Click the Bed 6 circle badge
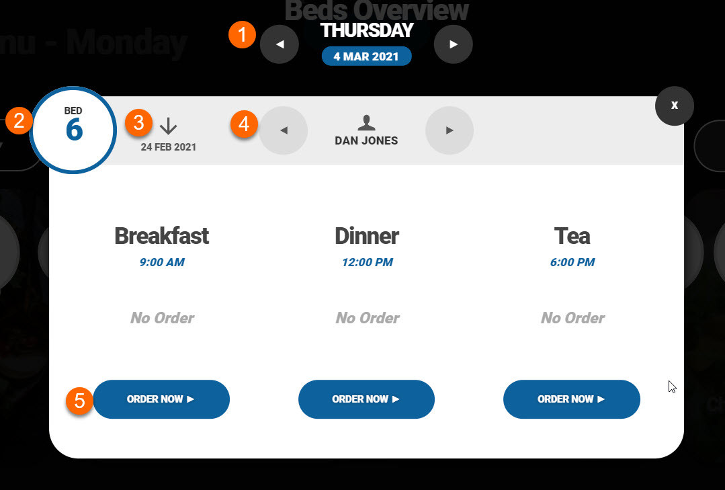725x490 pixels. pos(73,130)
